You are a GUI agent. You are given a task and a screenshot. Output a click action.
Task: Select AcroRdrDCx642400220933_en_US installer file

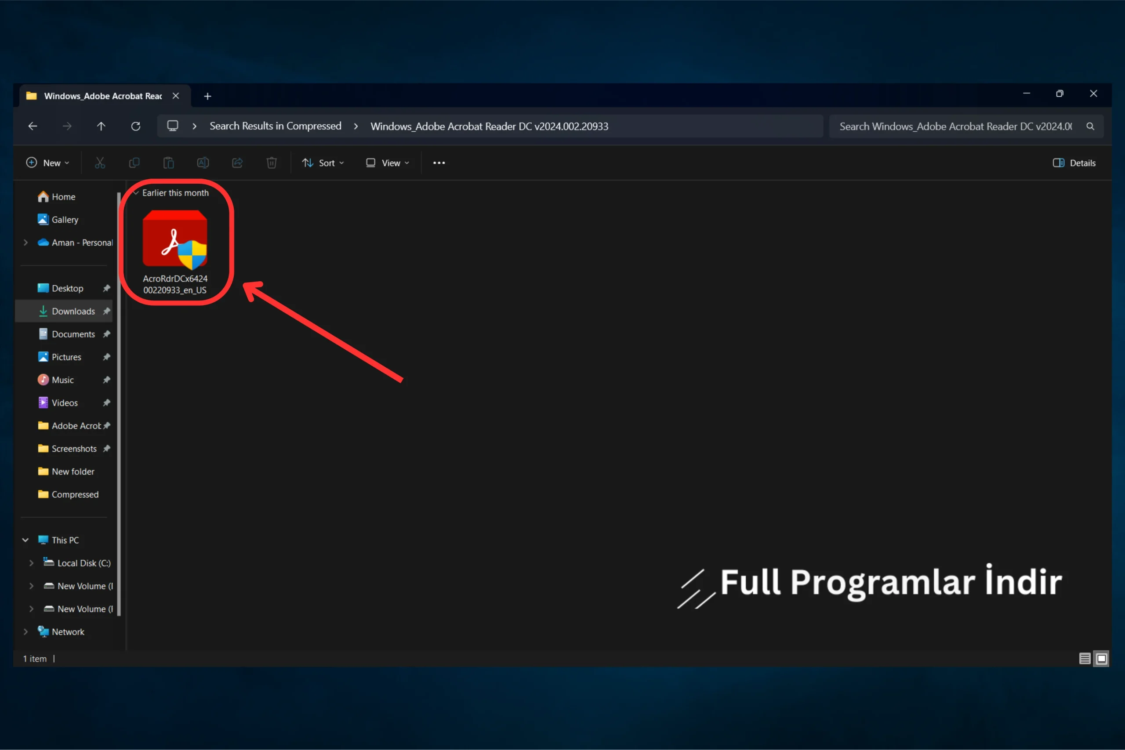pos(175,253)
